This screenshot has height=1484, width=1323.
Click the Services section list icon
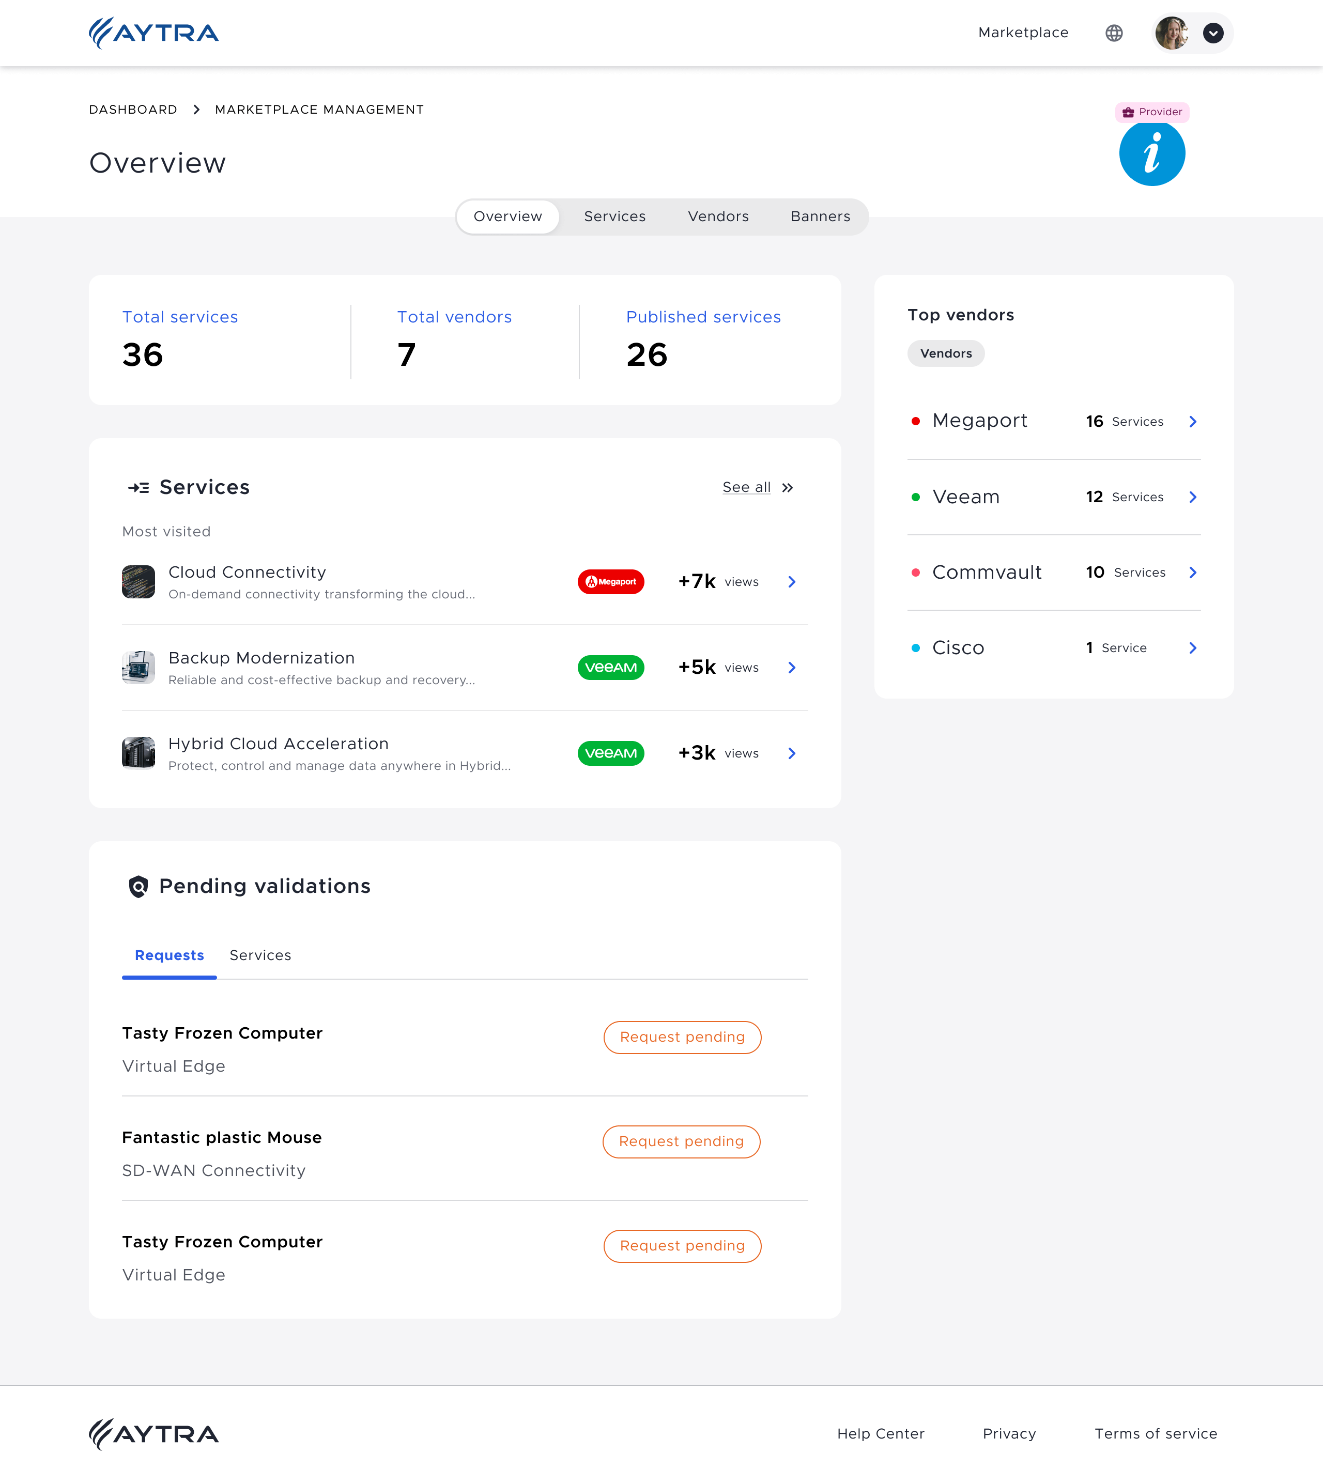tap(138, 488)
